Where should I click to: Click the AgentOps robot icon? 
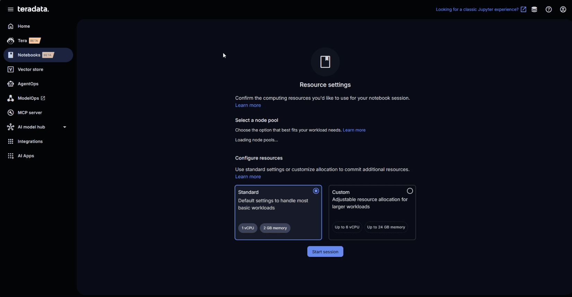pos(11,84)
